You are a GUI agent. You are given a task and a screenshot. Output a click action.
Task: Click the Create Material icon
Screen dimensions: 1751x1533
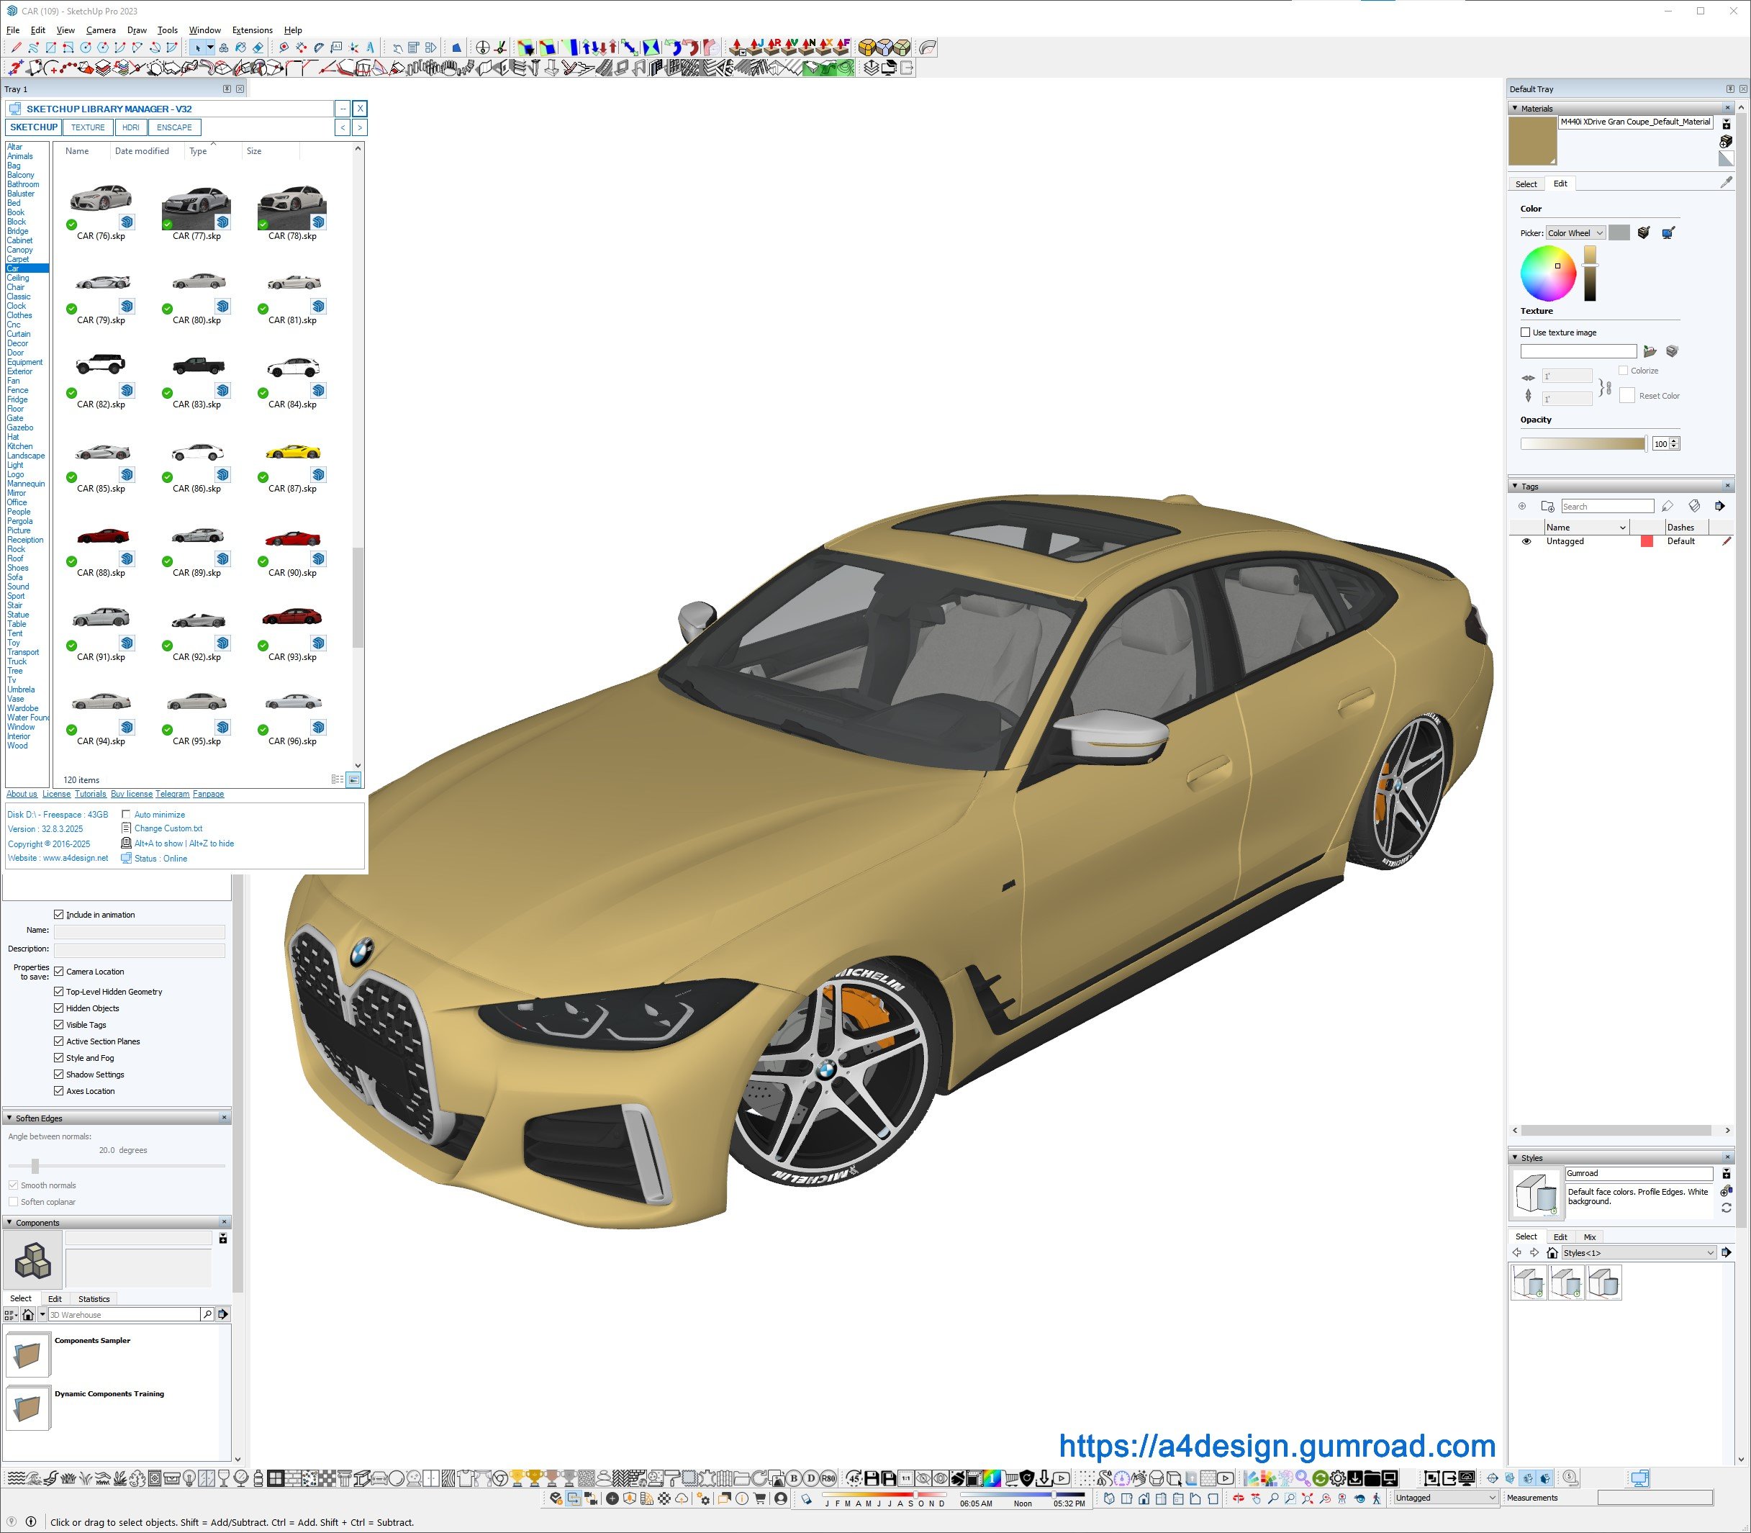coord(1727,141)
